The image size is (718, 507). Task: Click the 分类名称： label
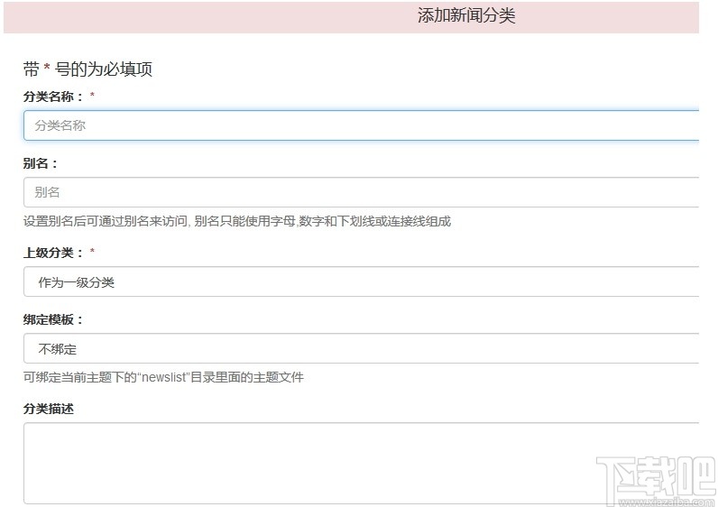click(x=53, y=97)
